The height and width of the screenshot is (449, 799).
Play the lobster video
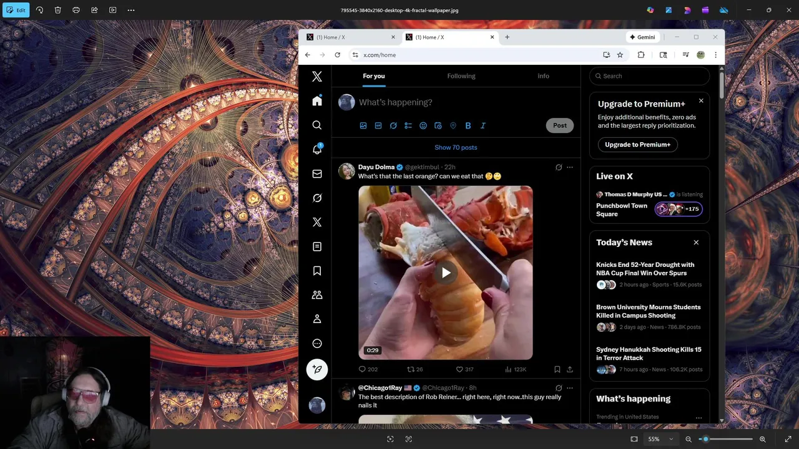pos(446,273)
